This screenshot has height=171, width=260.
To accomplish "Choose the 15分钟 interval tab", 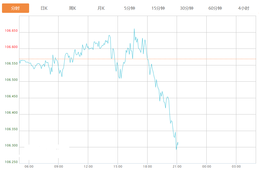I will pyautogui.click(x=158, y=8).
